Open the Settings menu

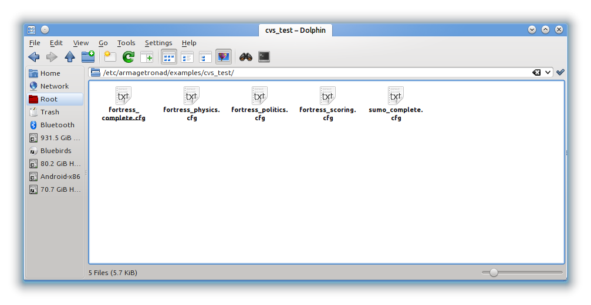coord(158,43)
